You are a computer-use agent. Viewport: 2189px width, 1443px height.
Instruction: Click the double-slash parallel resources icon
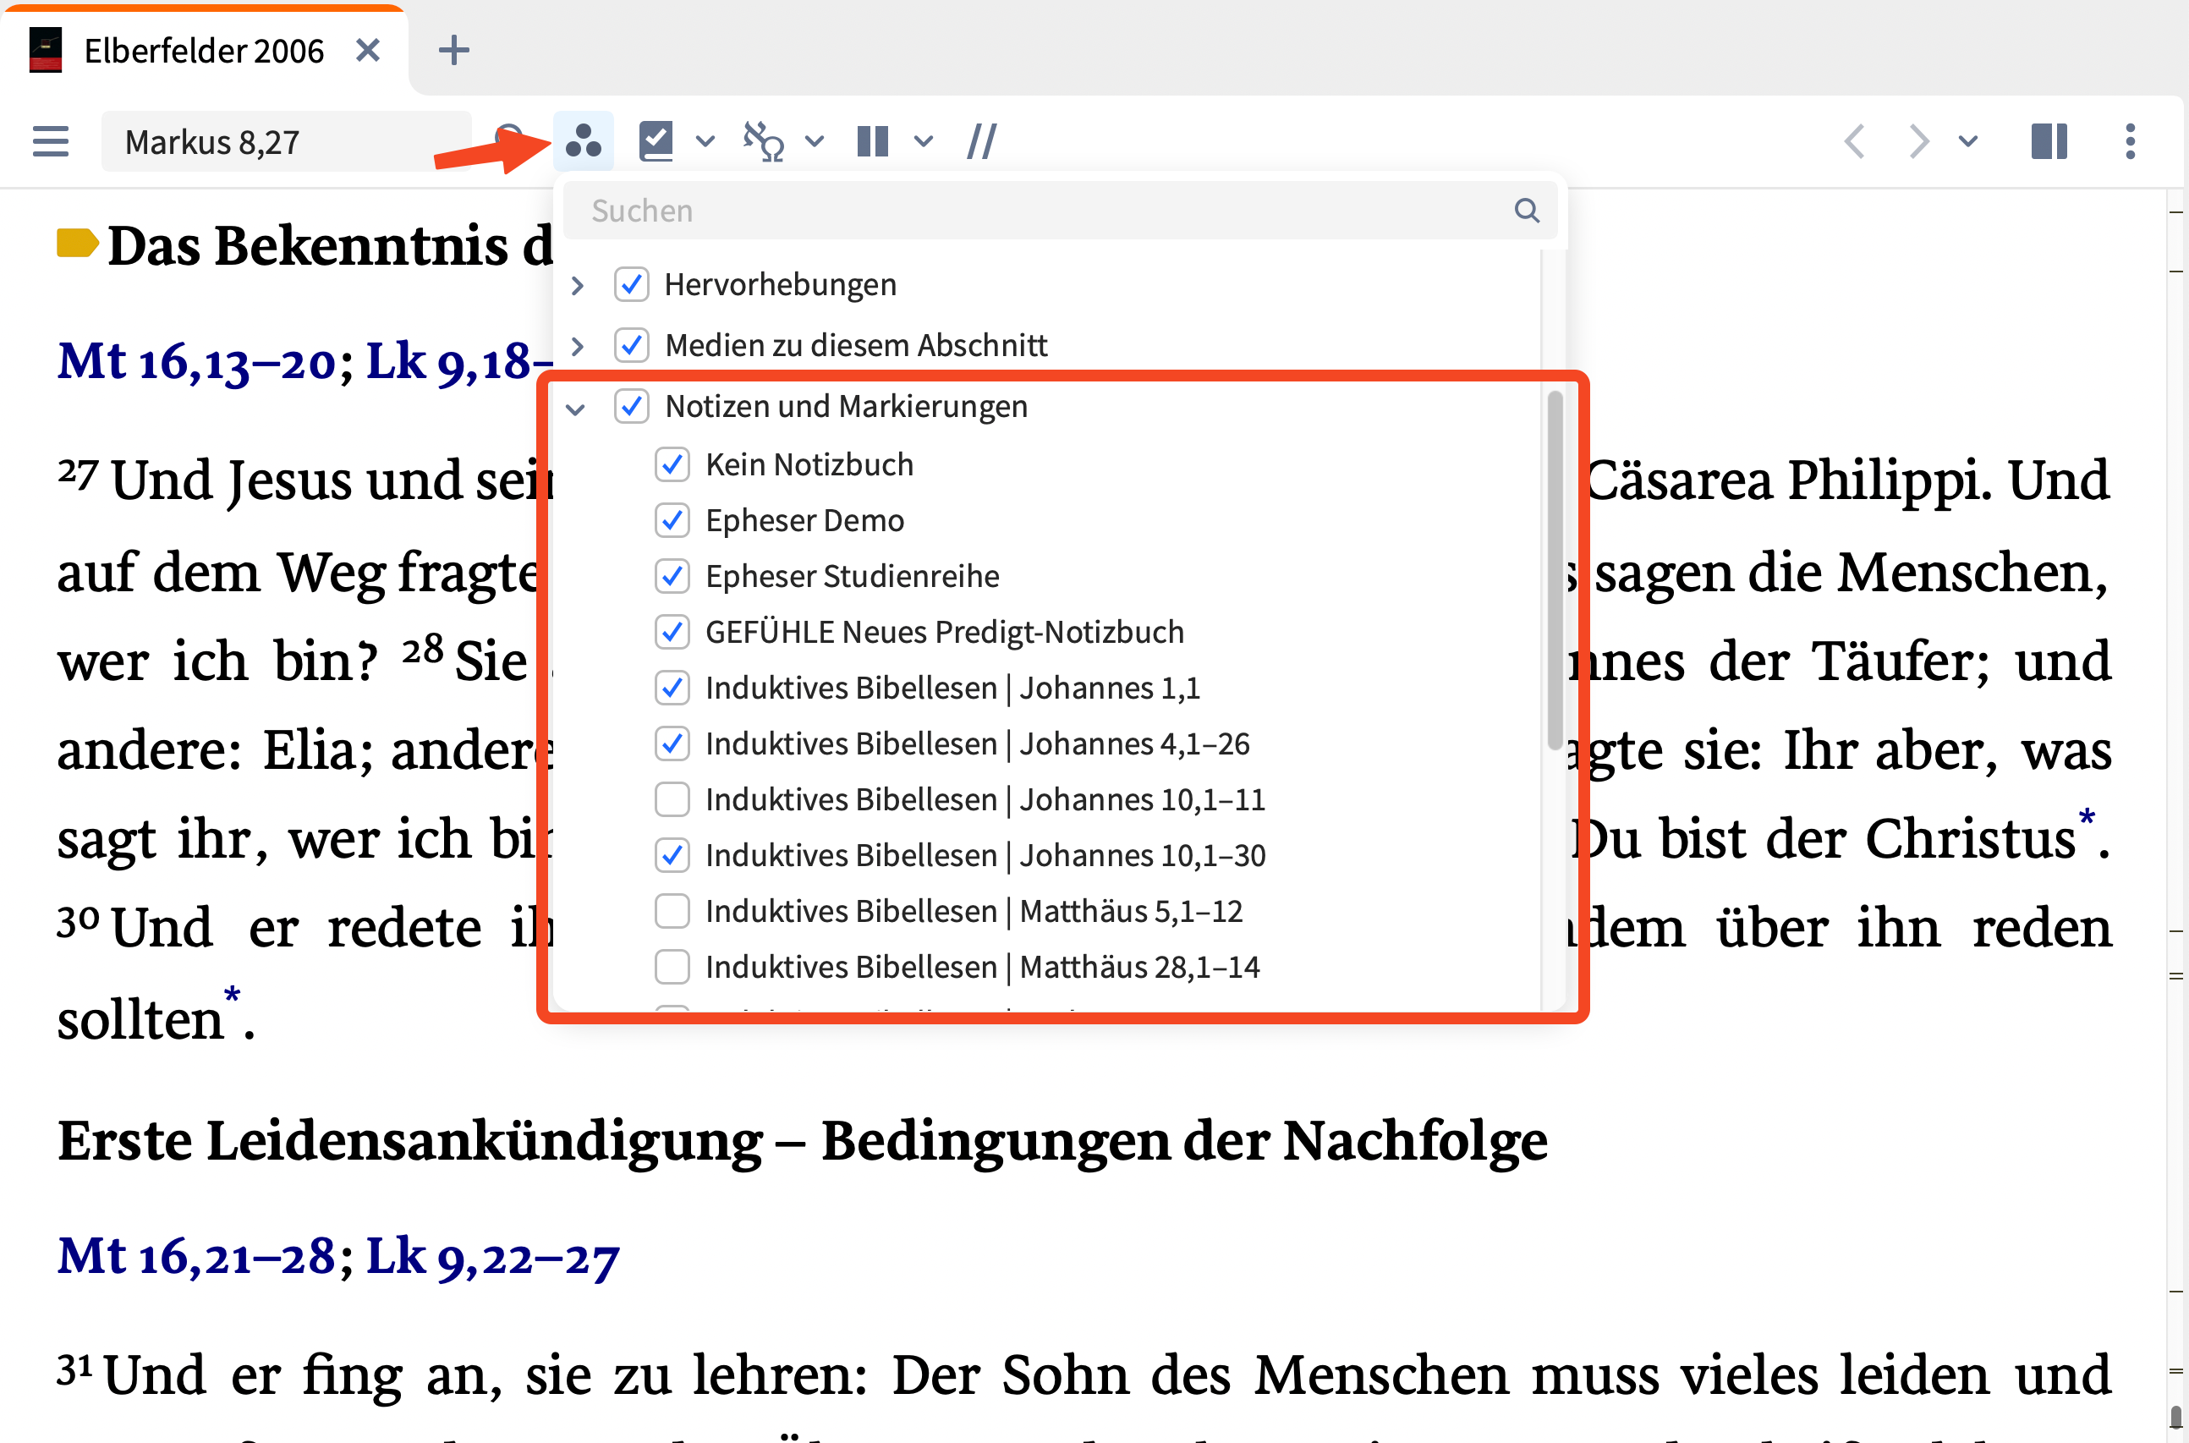pos(982,142)
